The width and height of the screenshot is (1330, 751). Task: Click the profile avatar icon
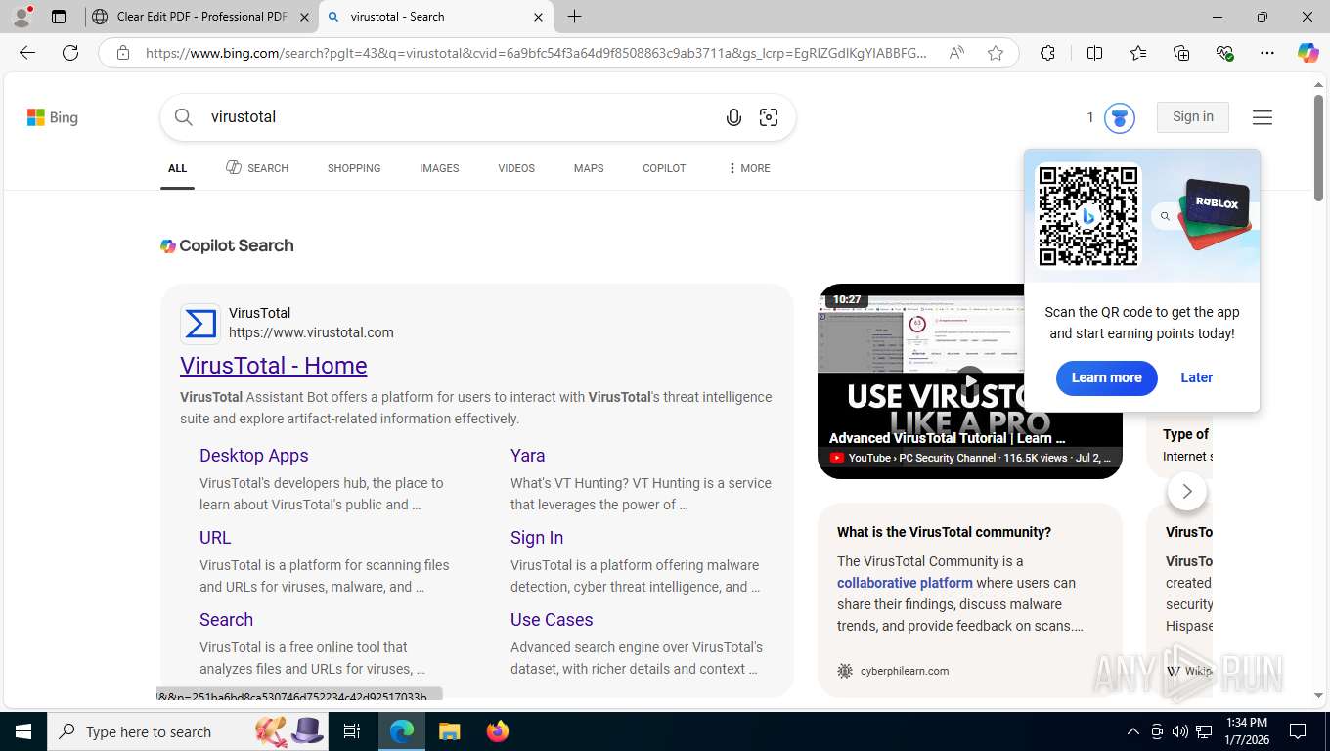(22, 17)
